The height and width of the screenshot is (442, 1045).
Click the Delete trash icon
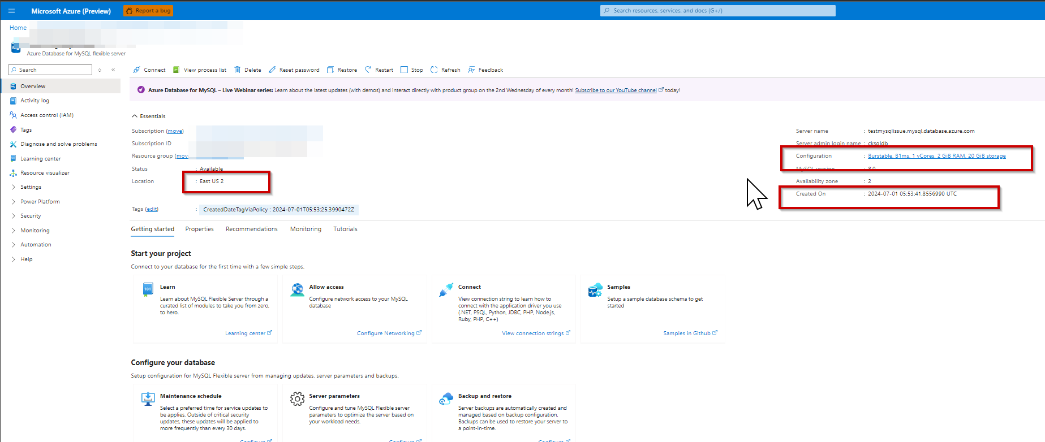(x=237, y=70)
